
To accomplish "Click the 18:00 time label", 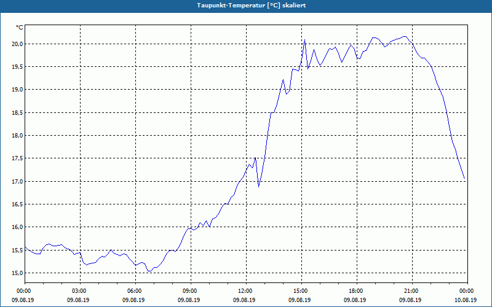I will point(357,291).
